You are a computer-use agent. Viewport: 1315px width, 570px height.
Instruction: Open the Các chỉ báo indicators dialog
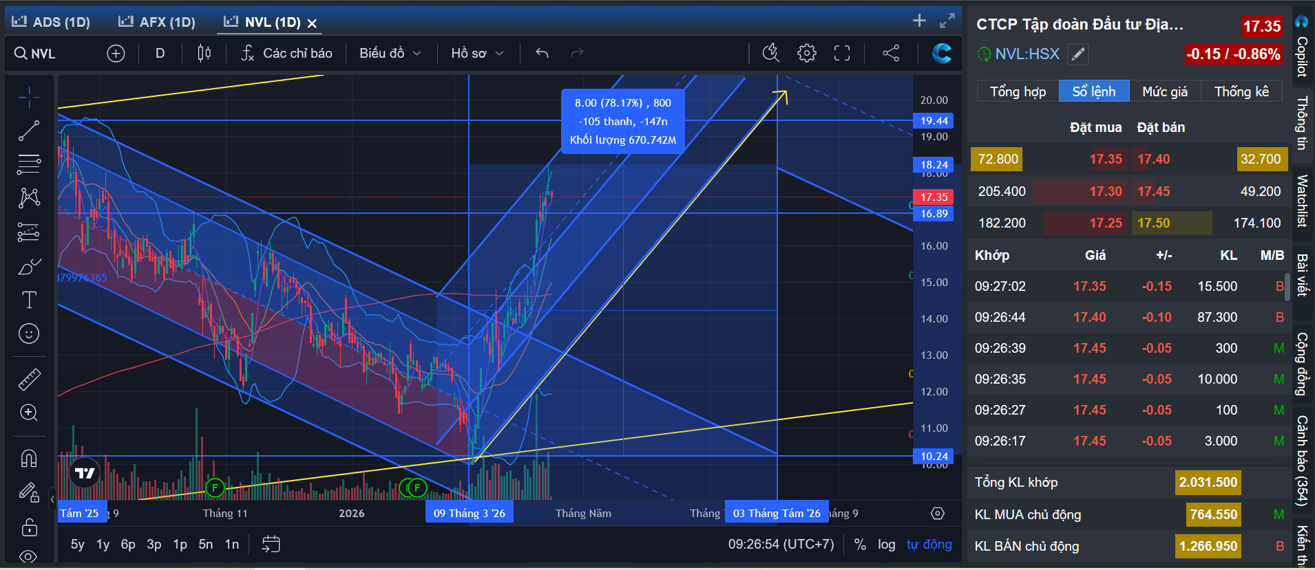pyautogui.click(x=286, y=53)
